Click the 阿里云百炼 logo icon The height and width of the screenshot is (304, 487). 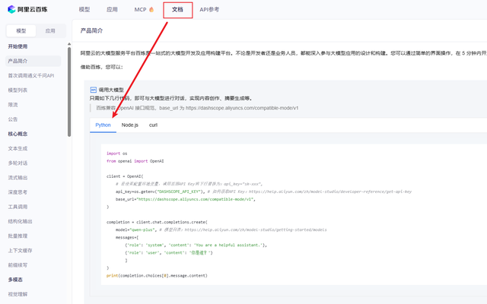coord(11,9)
